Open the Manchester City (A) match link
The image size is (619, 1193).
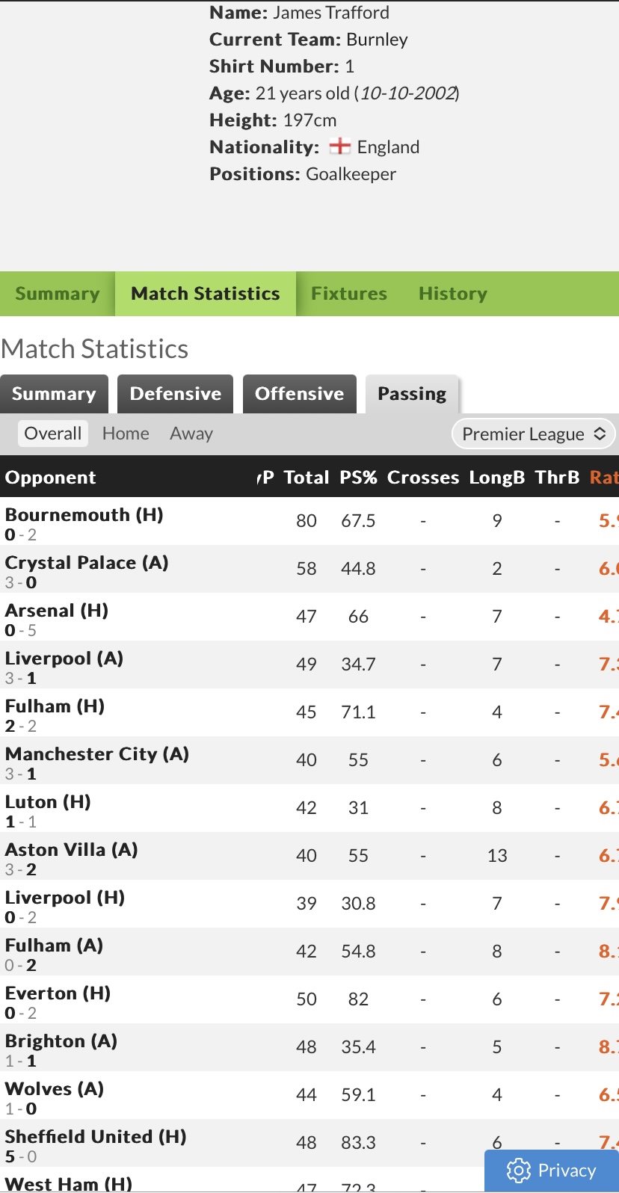coord(97,754)
